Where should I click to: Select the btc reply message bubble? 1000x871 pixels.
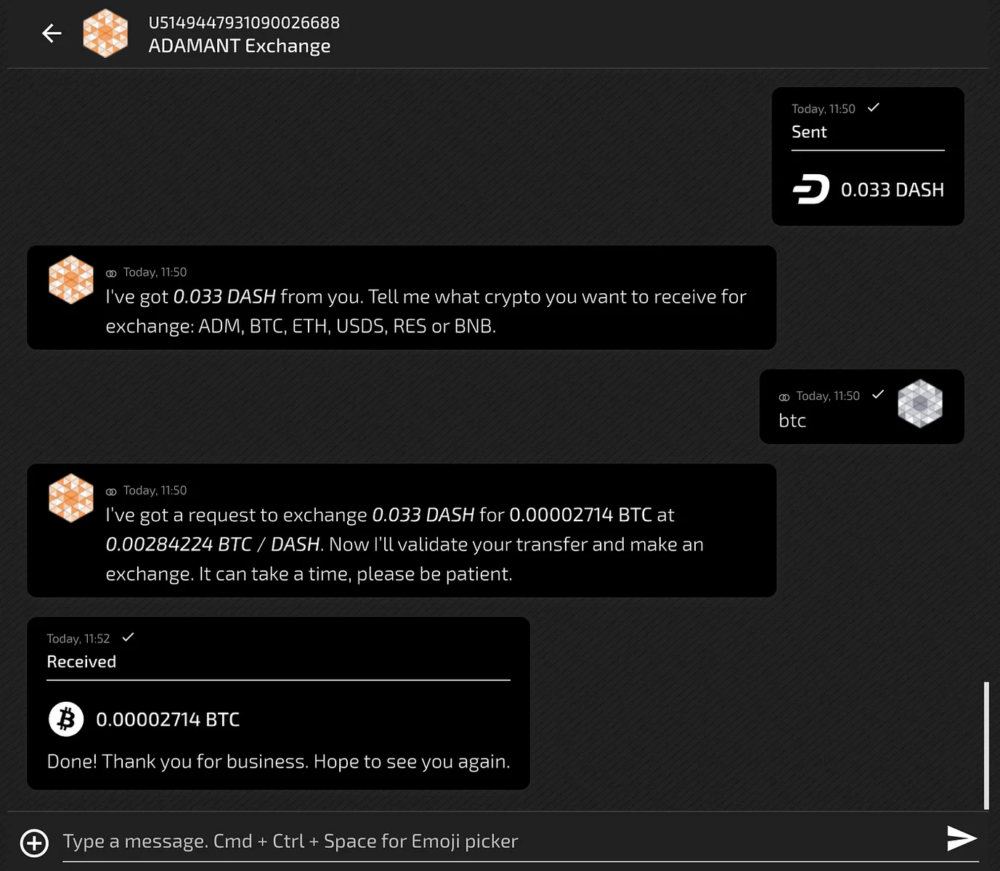coord(862,406)
